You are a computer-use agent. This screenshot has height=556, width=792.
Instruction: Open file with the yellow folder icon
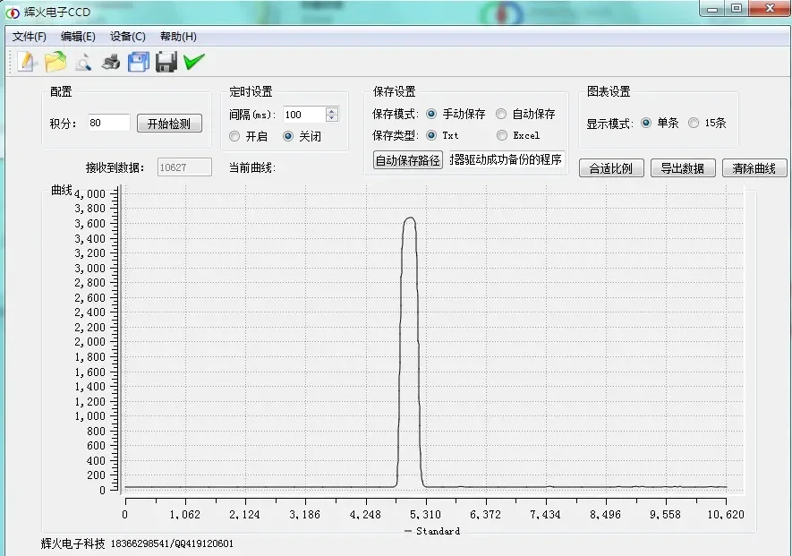[x=55, y=62]
